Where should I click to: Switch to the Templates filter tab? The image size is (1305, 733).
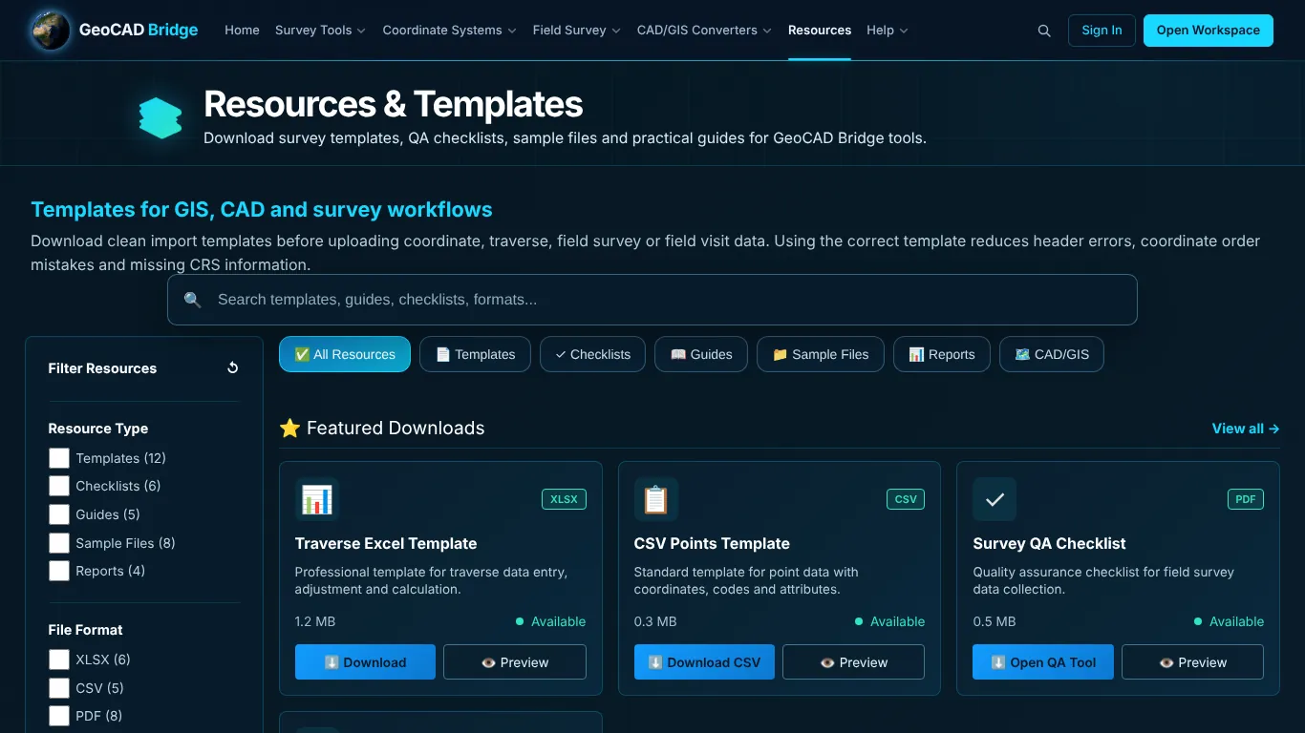[475, 354]
